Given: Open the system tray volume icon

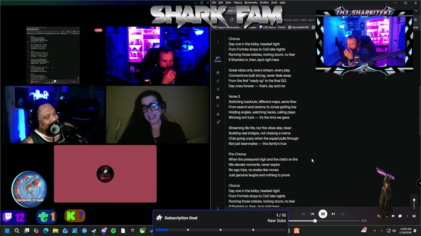Looking at the screenshot, I should 394,231.
